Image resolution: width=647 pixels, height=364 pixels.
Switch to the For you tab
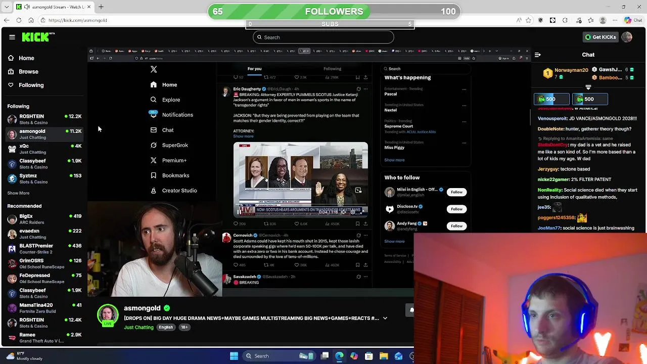tap(255, 69)
